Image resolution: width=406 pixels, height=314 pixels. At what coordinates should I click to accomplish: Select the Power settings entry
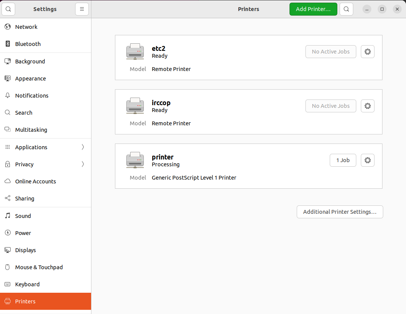[x=23, y=233]
